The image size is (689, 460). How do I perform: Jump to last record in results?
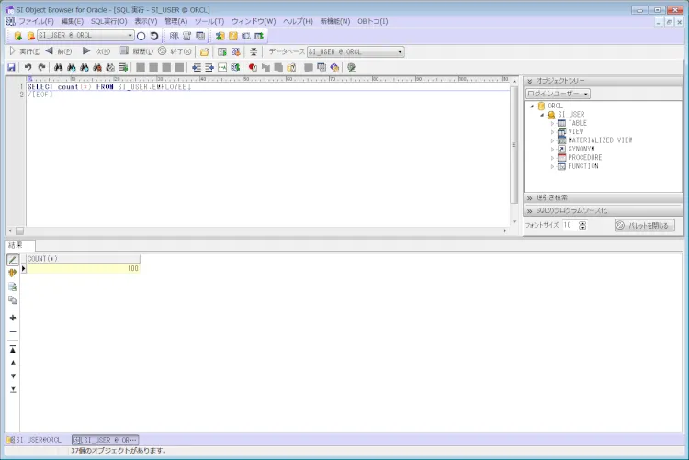(13, 389)
